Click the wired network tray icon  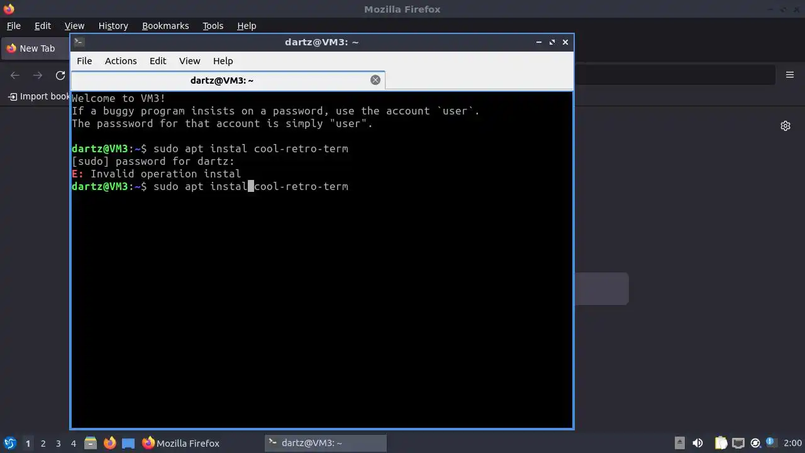click(738, 443)
